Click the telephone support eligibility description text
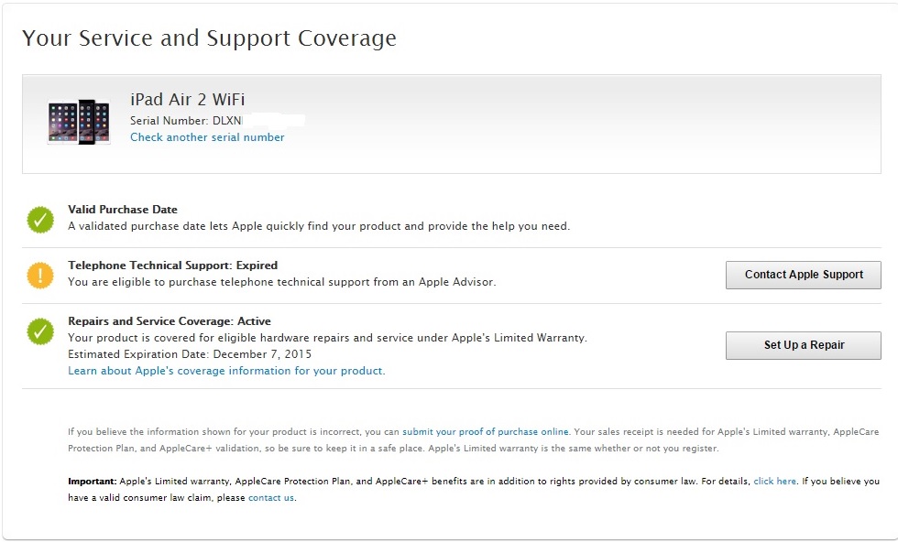Screen dimensions: 898x542 281,282
